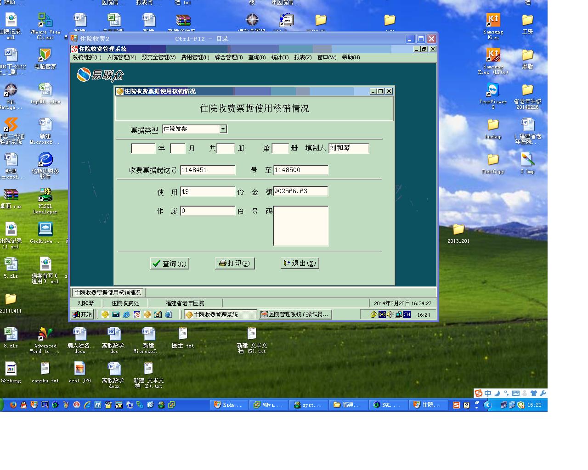
Task: Click the 20110411 folder icon
Action: point(11,302)
